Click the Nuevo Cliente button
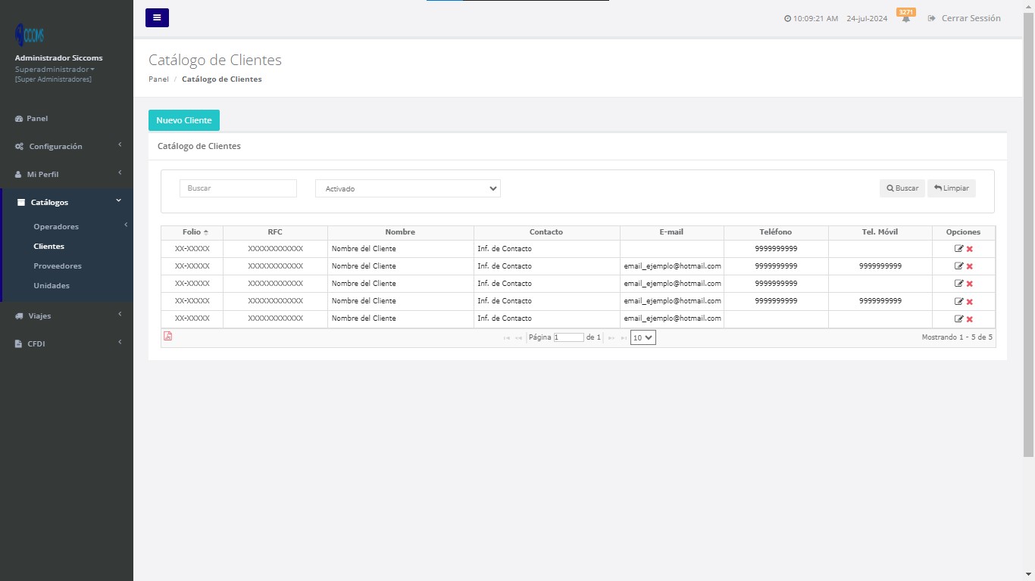Viewport: 1035px width, 581px height. (x=184, y=120)
